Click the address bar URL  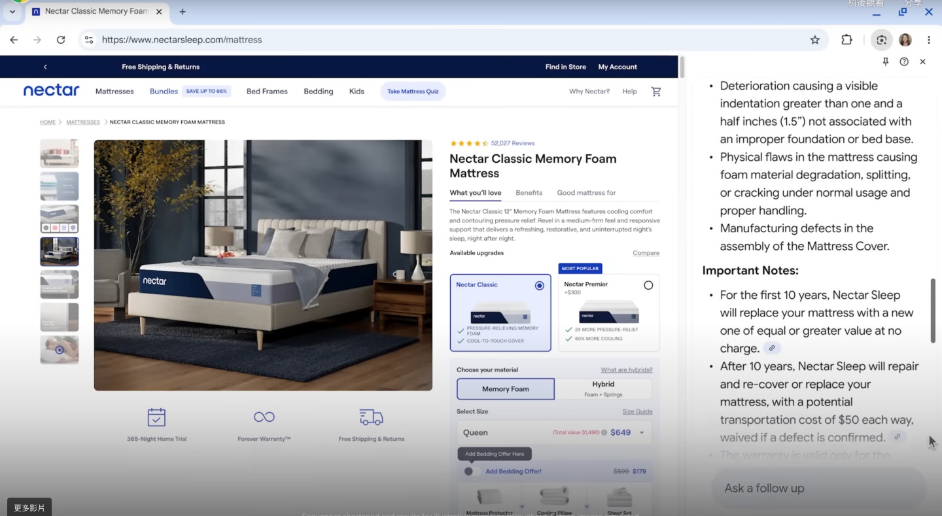click(182, 40)
